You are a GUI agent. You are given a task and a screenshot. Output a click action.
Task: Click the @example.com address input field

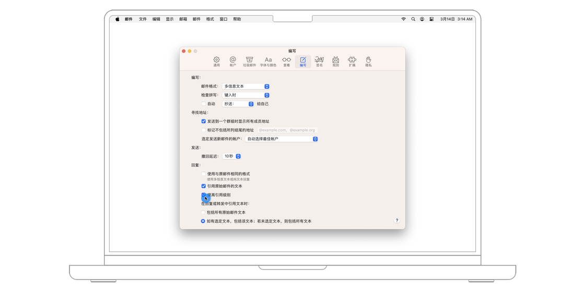point(287,130)
